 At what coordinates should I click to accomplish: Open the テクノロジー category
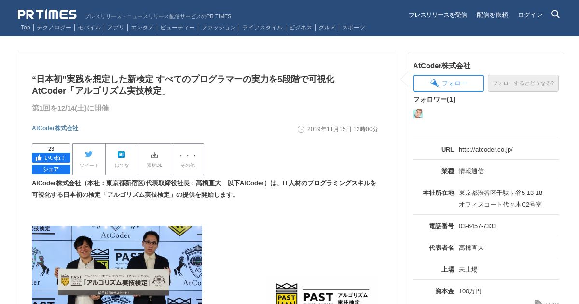pyautogui.click(x=54, y=28)
